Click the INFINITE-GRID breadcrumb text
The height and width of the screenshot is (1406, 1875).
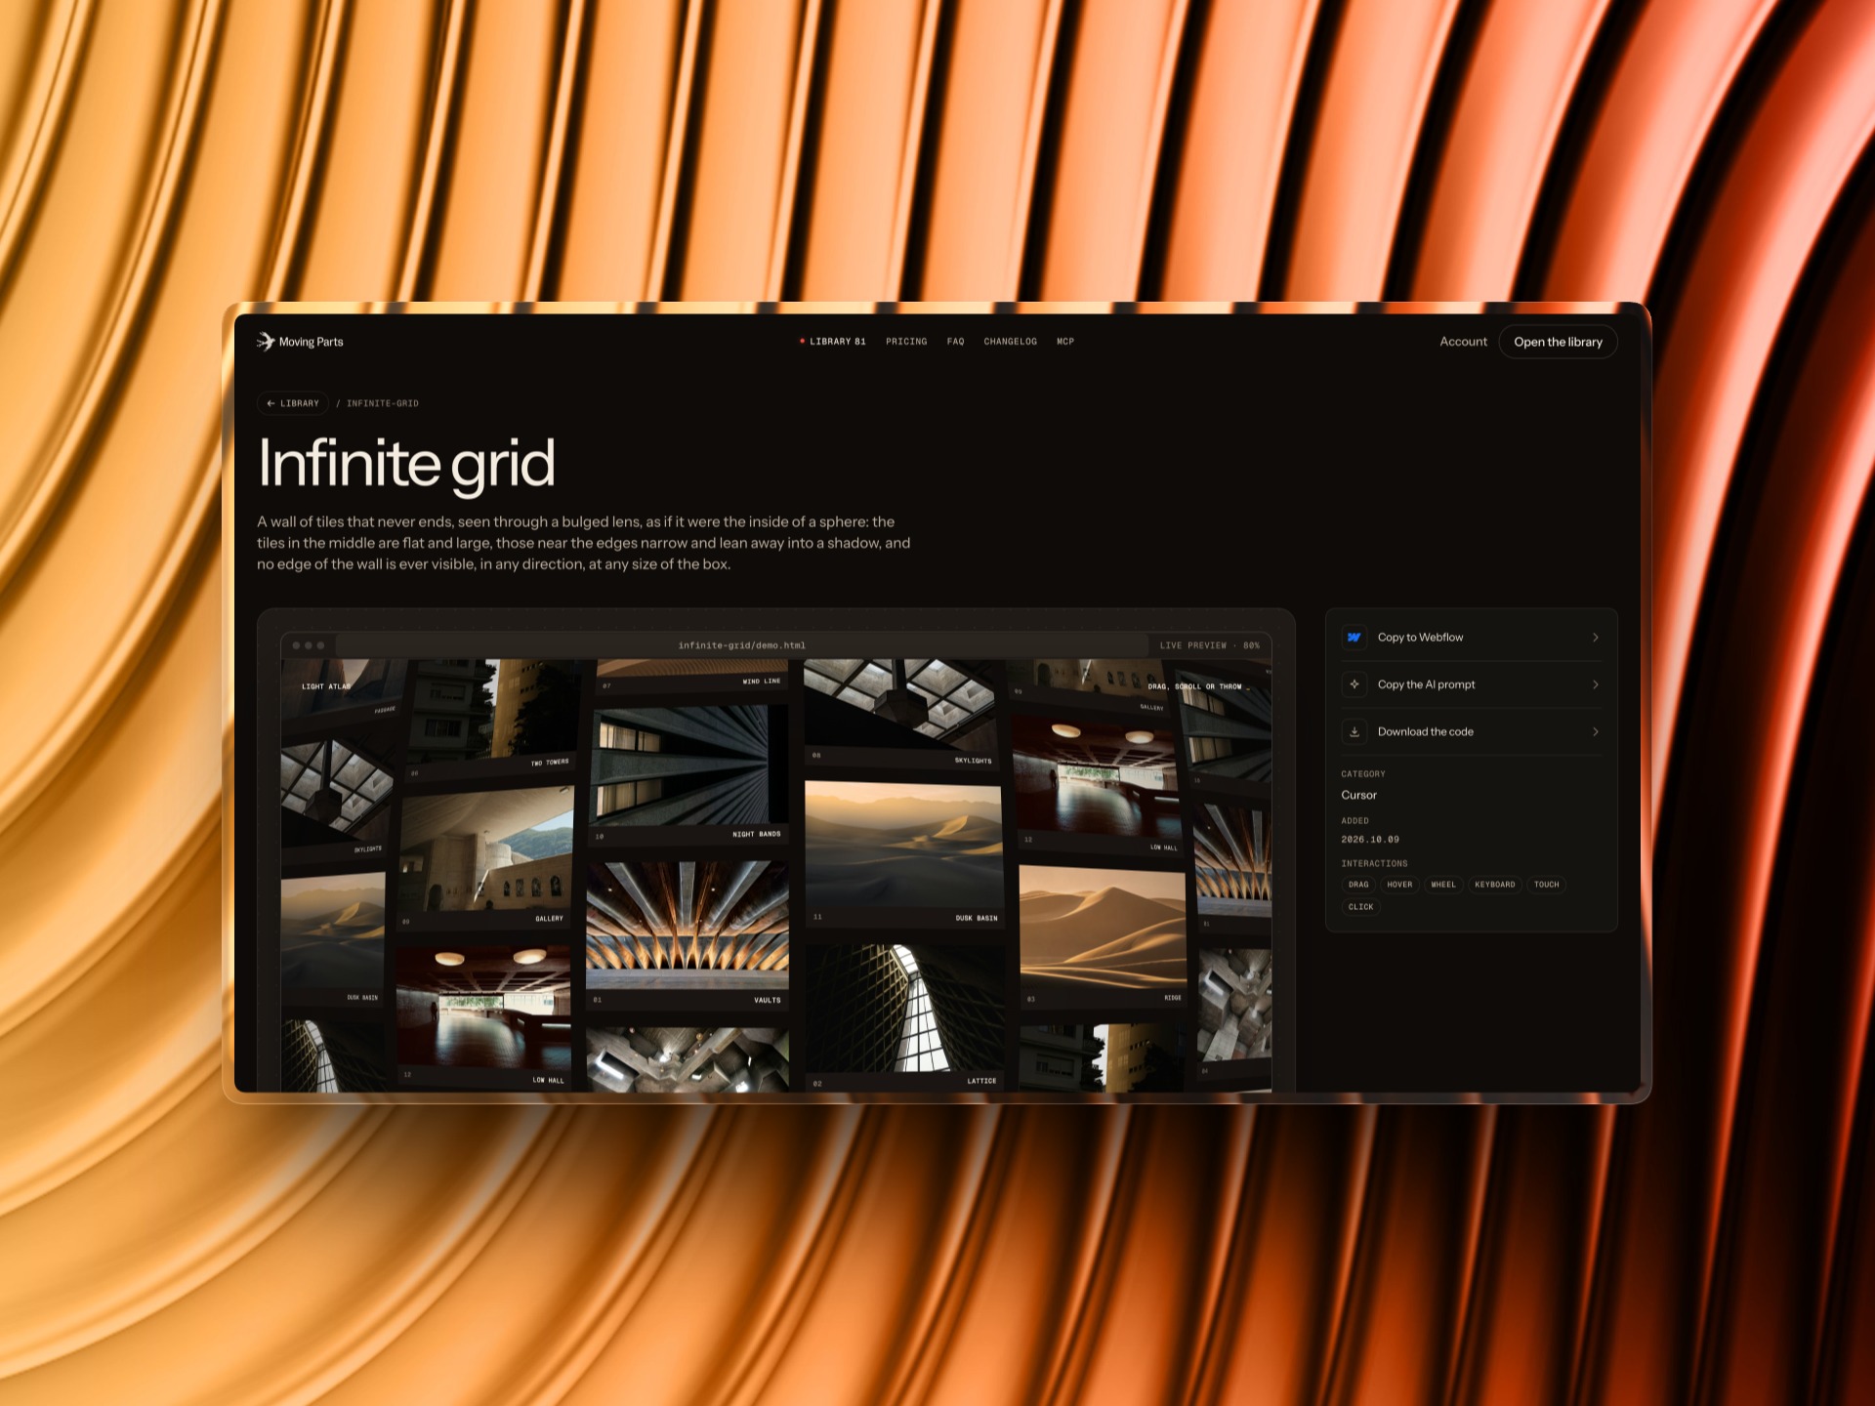[383, 403]
